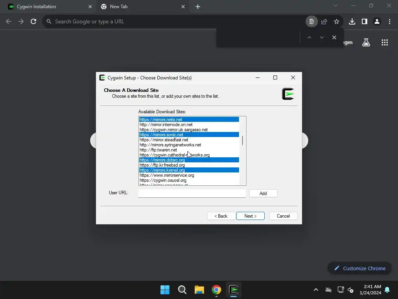398x299 pixels.
Task: Go to next find result
Action: point(321,37)
